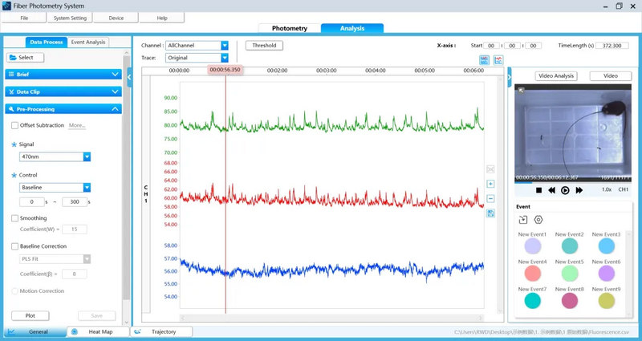This screenshot has height=341, width=642.
Task: Enable the Offset Subtraction checkbox
Action: coord(14,126)
